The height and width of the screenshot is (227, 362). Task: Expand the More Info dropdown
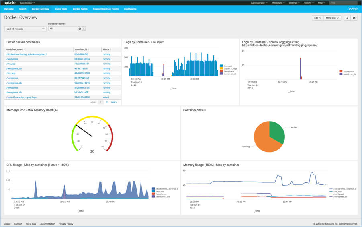pyautogui.click(x=332, y=18)
